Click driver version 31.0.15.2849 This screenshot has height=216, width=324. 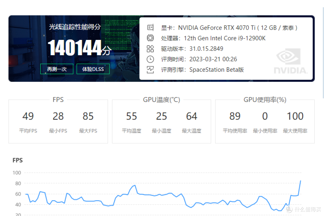pos(206,49)
